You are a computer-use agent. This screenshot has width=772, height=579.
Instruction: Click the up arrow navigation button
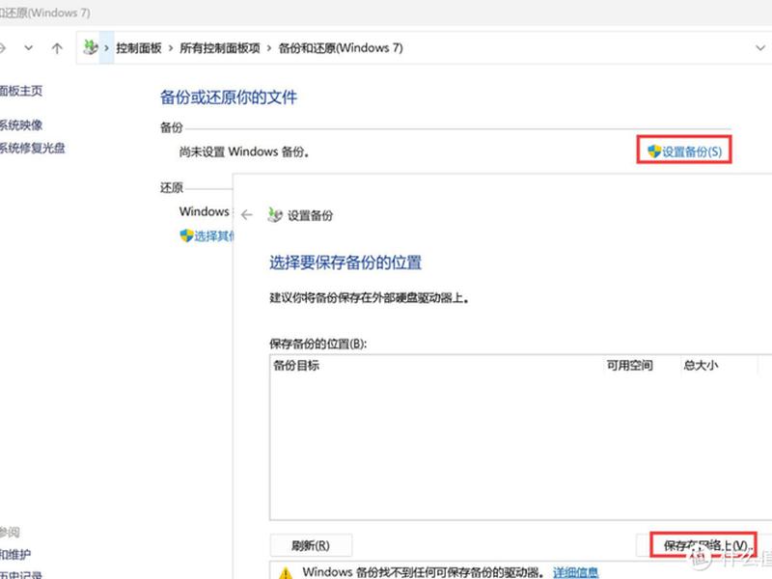pyautogui.click(x=57, y=47)
